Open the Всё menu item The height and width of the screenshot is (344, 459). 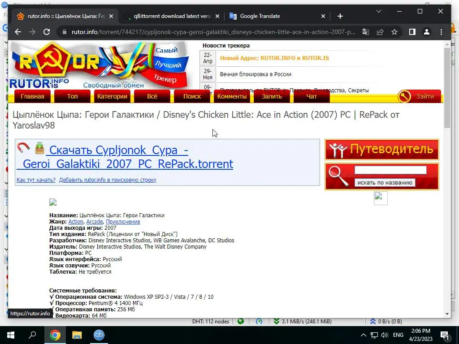[x=152, y=96]
